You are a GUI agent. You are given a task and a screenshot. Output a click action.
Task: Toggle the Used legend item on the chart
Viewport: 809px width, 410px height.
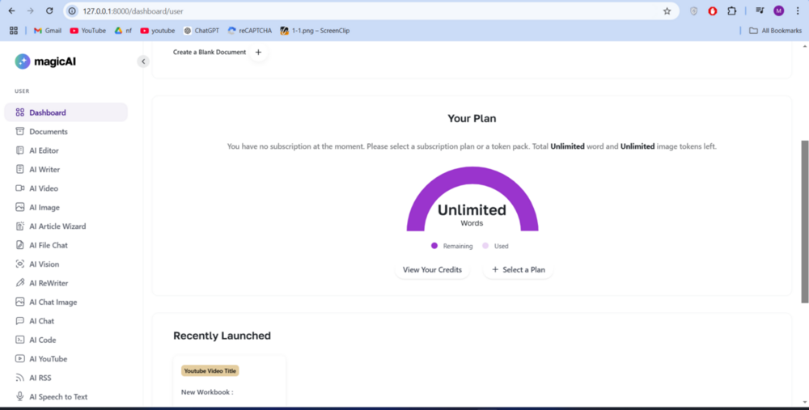(495, 246)
